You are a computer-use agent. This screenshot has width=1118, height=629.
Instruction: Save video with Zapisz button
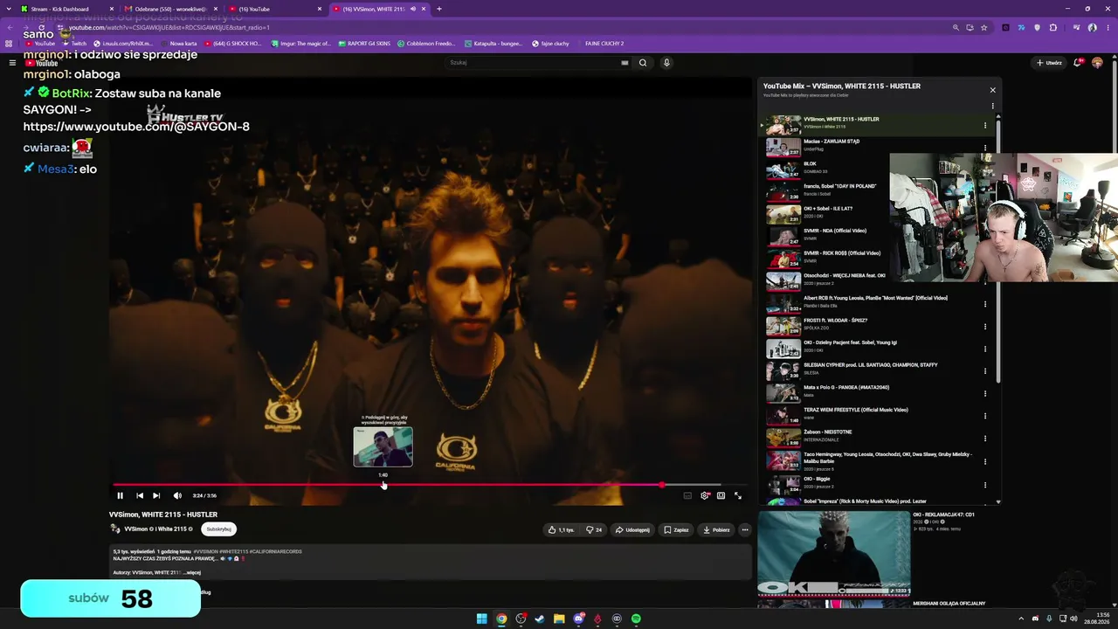(x=676, y=529)
